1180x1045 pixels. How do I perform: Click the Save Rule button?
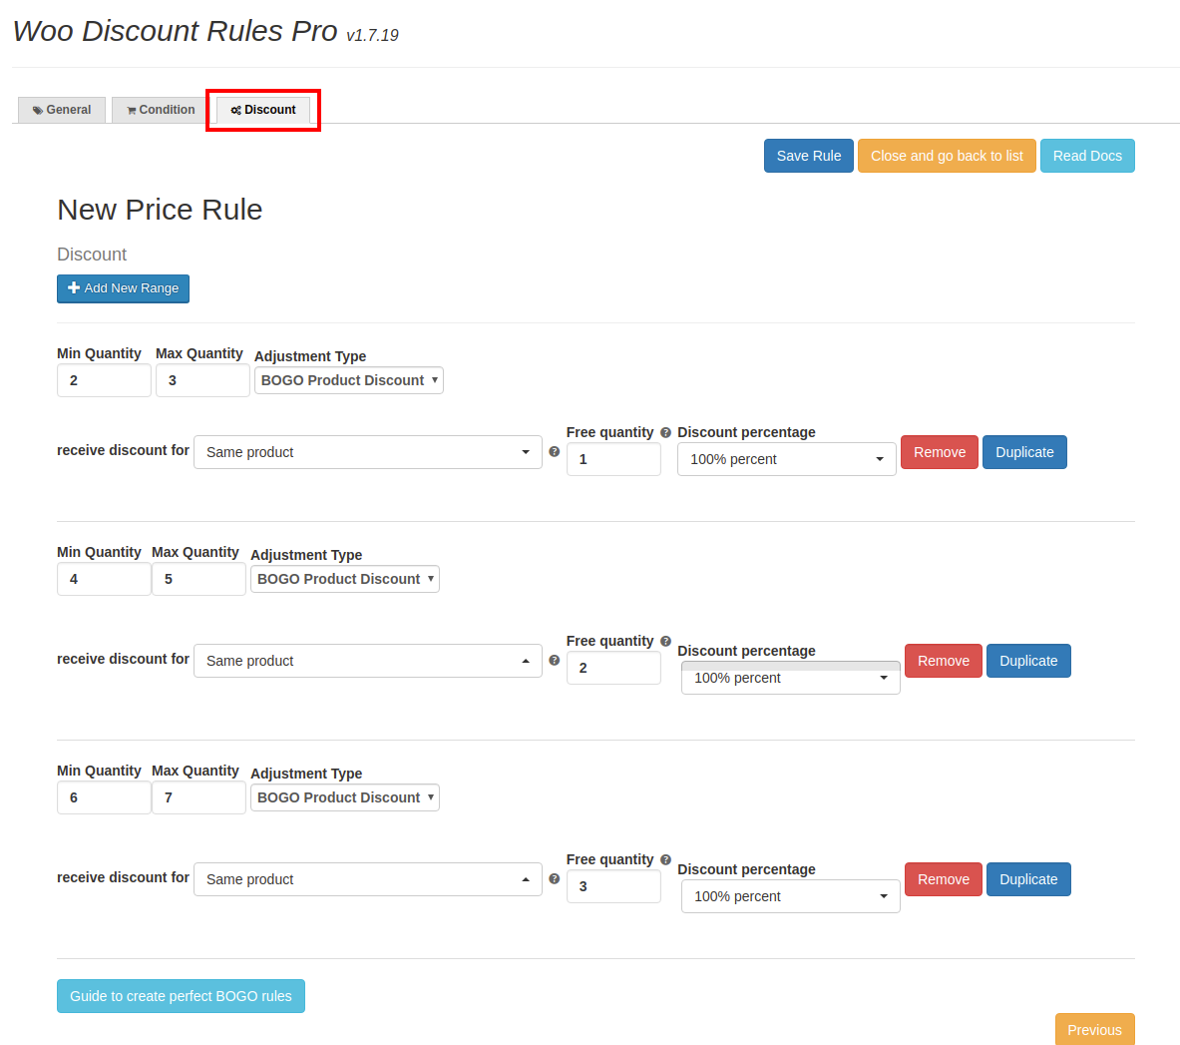pyautogui.click(x=808, y=156)
